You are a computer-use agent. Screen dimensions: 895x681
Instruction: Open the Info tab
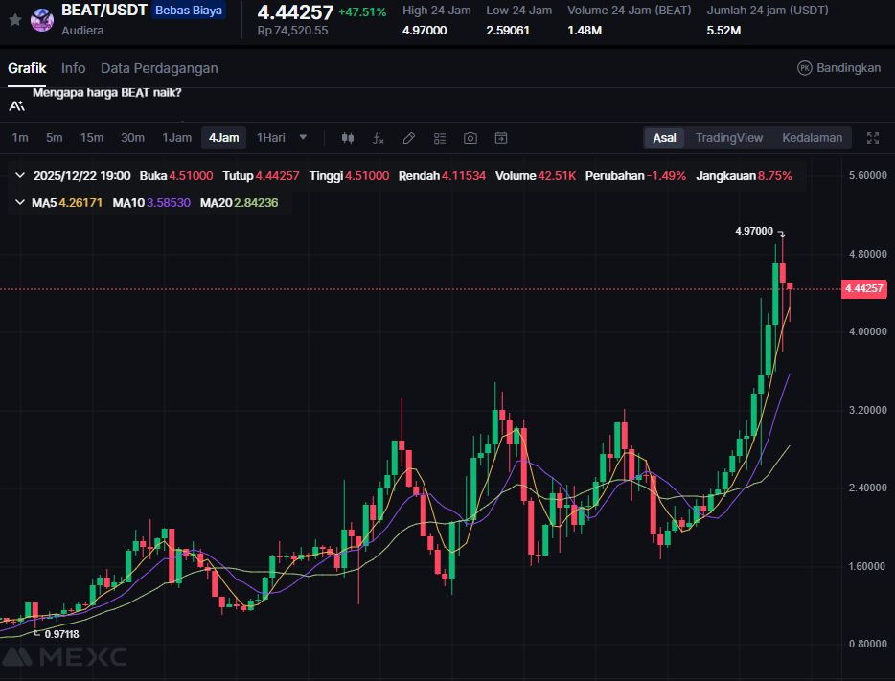(x=73, y=68)
